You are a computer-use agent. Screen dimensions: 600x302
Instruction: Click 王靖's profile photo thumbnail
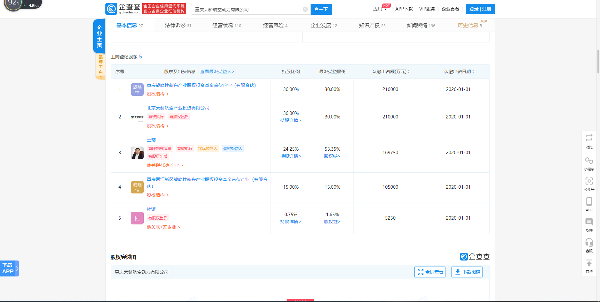point(137,153)
